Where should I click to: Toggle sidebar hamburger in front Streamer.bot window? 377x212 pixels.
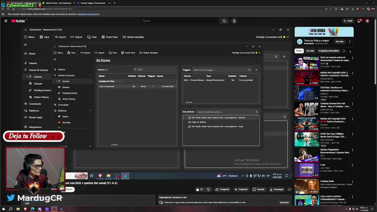pos(55,59)
